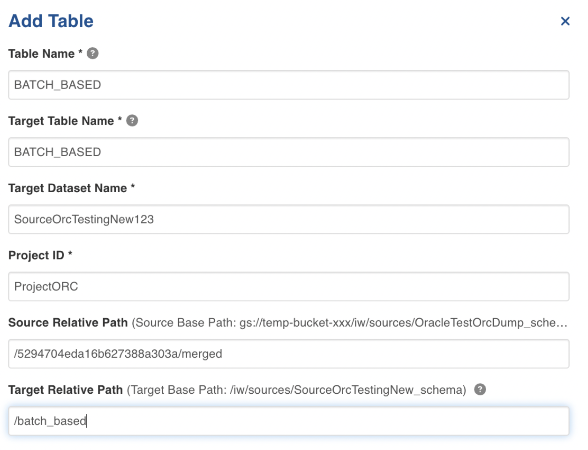Click the Project ID label

(x=36, y=255)
